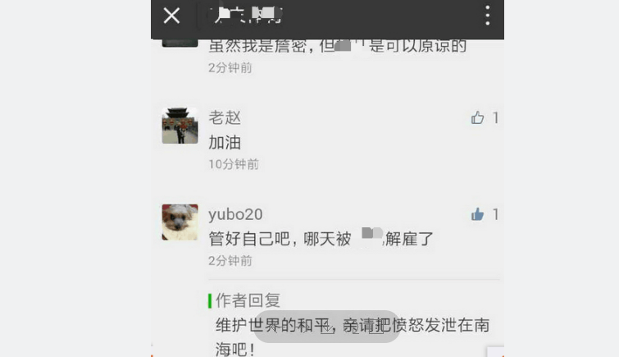Screen dimensions: 619x357
Task: Click the 10分钟前 timestamp
Action: [x=234, y=164]
